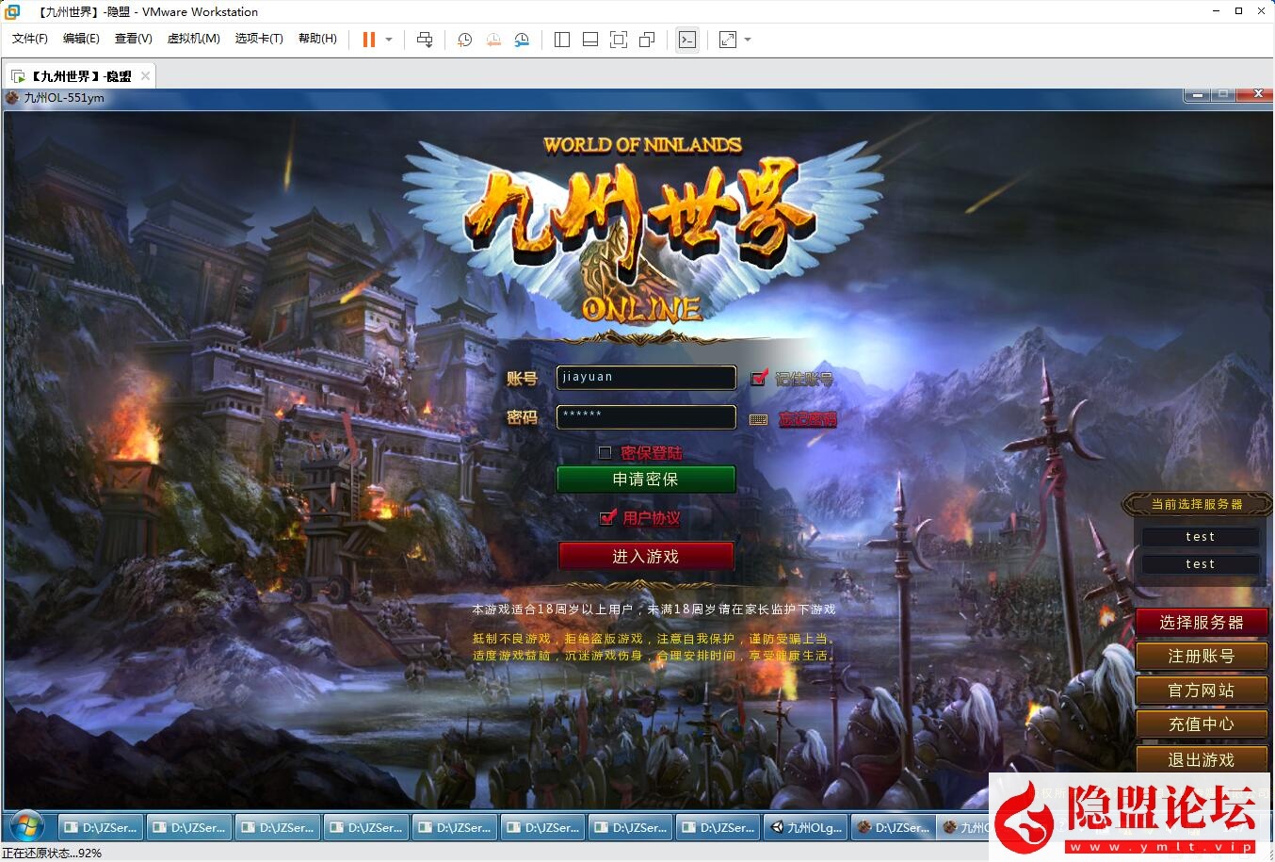This screenshot has width=1275, height=862.
Task: Revert the VM to its snapshot
Action: [493, 40]
